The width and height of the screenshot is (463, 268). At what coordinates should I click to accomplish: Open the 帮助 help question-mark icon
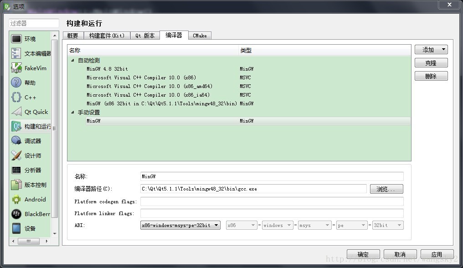click(x=16, y=82)
